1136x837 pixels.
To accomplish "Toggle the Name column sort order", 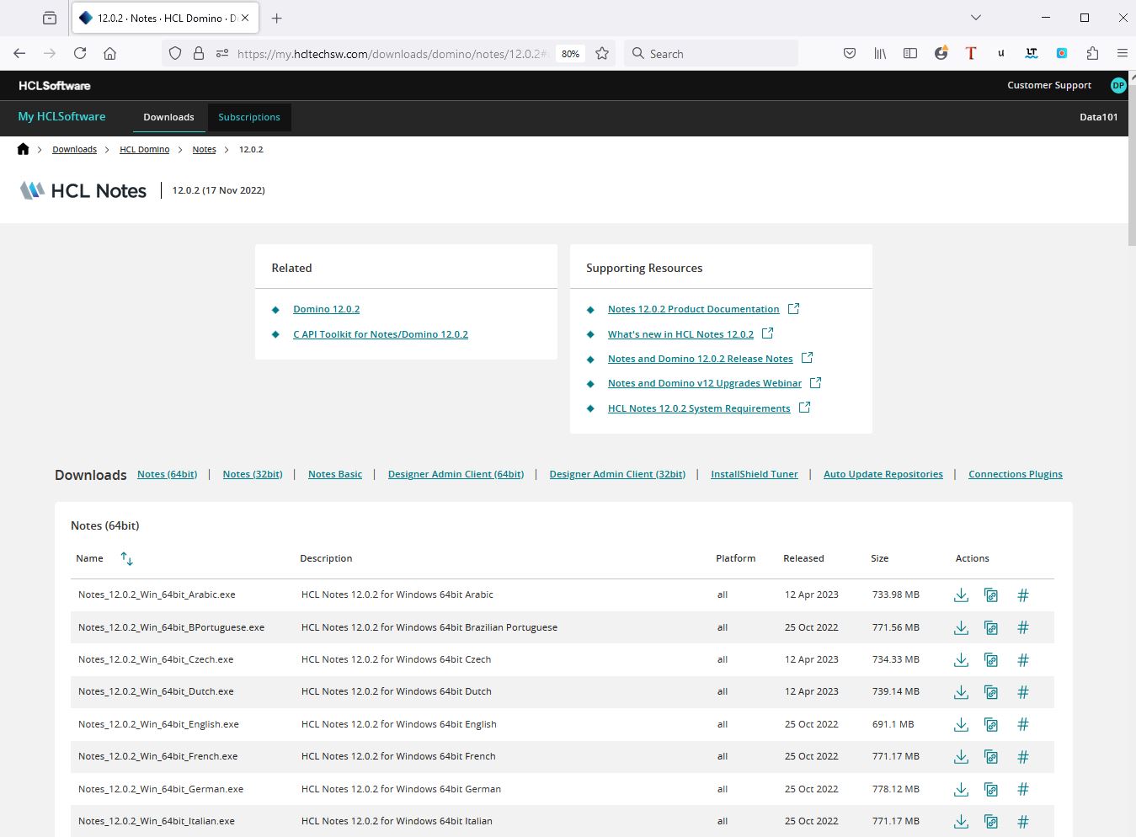I will (126, 558).
